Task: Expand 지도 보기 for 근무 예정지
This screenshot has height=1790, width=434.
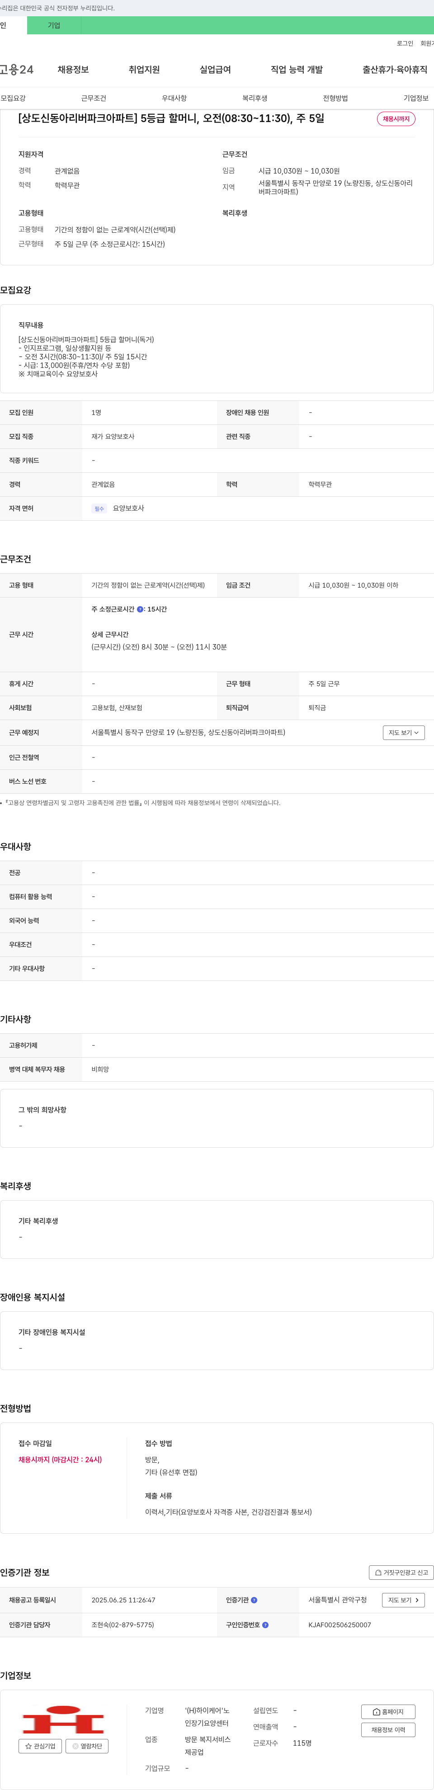Action: (x=403, y=732)
